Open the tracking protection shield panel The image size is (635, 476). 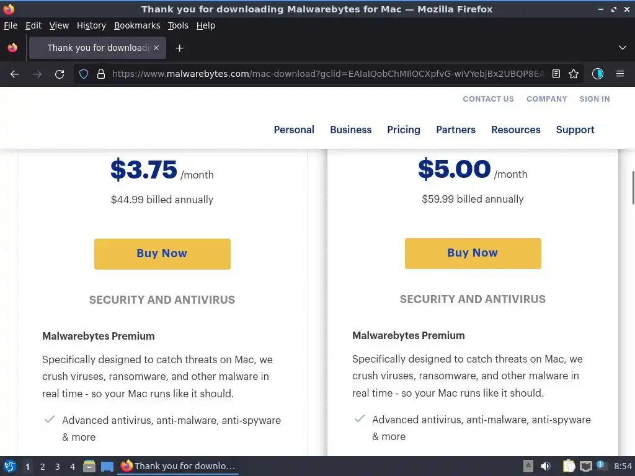(x=84, y=74)
